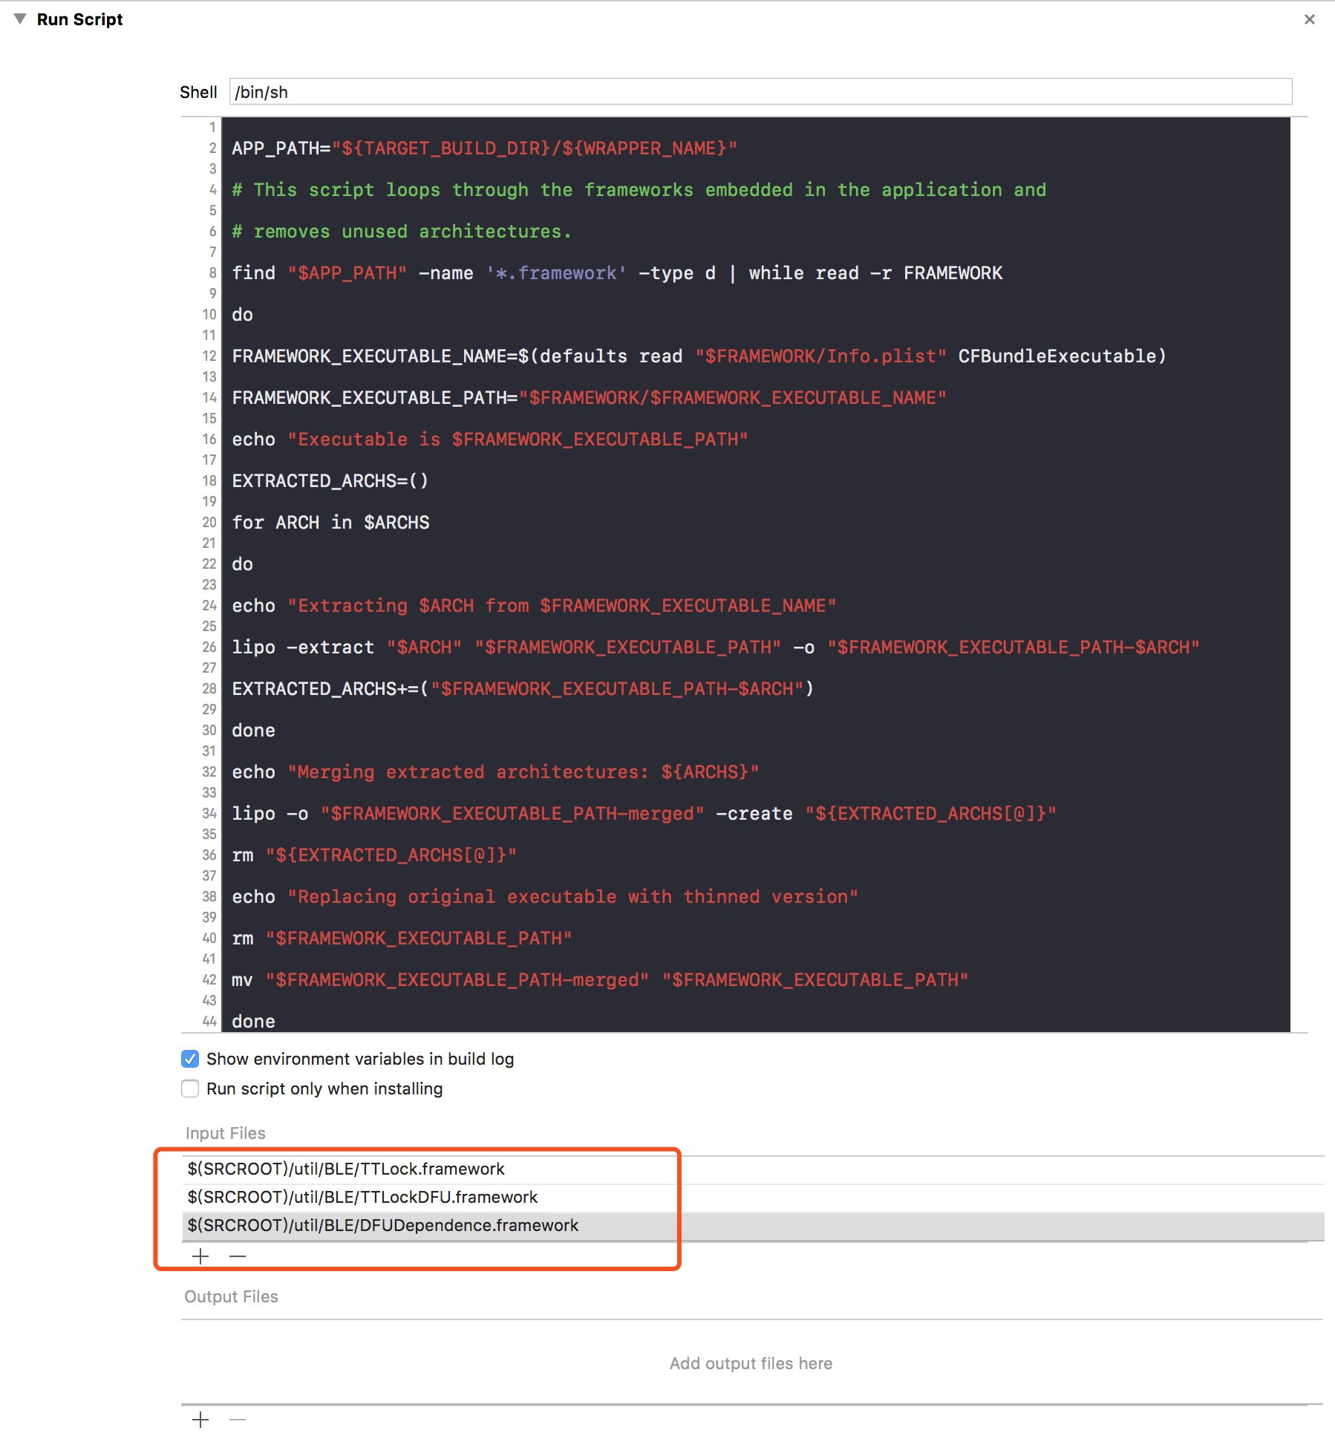Click the lipo -o merged -create line

[x=644, y=814]
